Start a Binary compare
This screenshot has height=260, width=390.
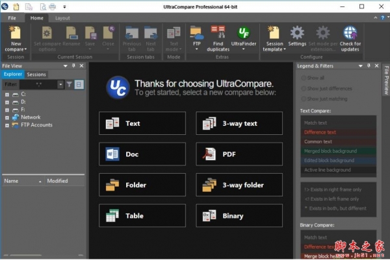[239, 216]
